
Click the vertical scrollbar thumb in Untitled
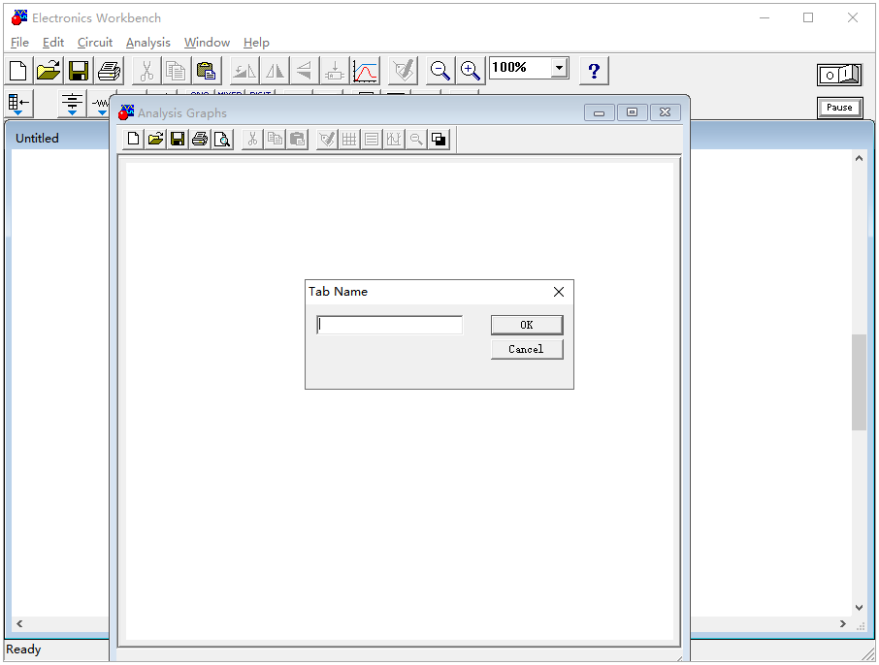point(859,382)
